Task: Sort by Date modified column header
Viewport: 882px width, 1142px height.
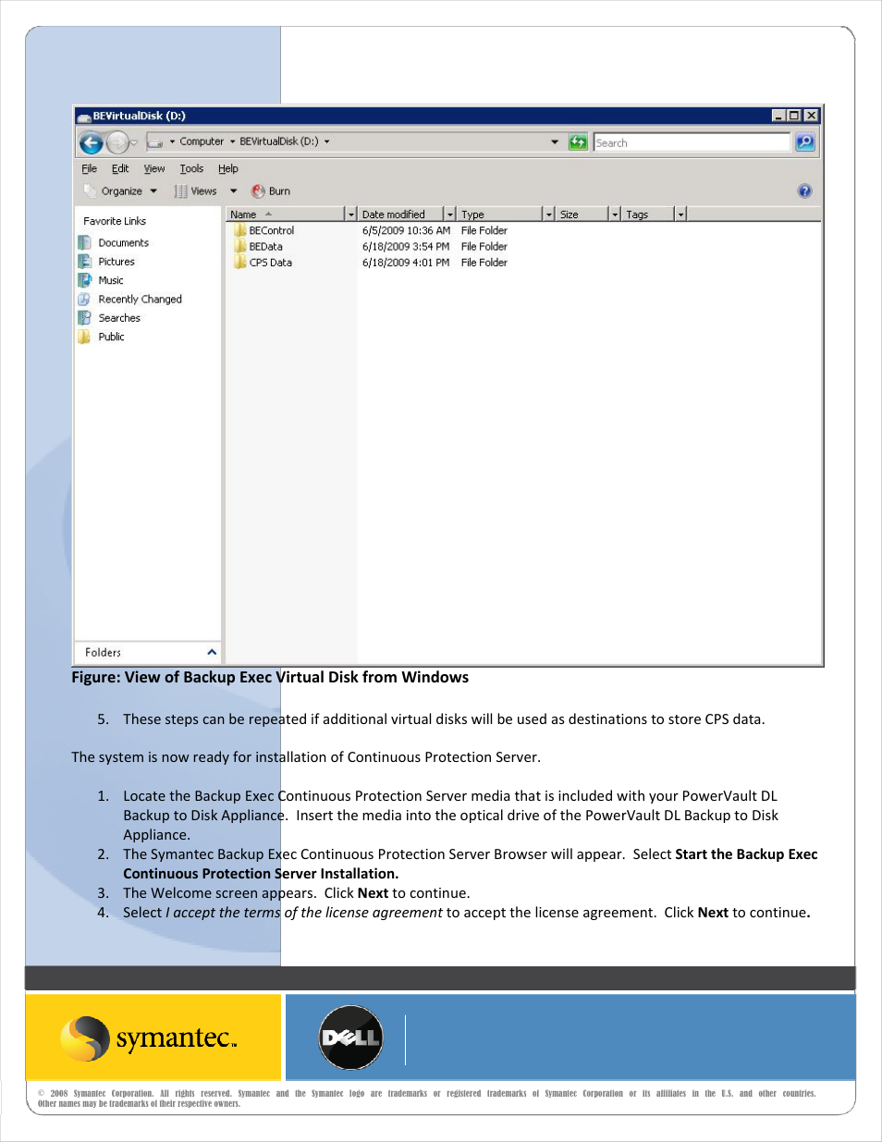Action: (401, 214)
